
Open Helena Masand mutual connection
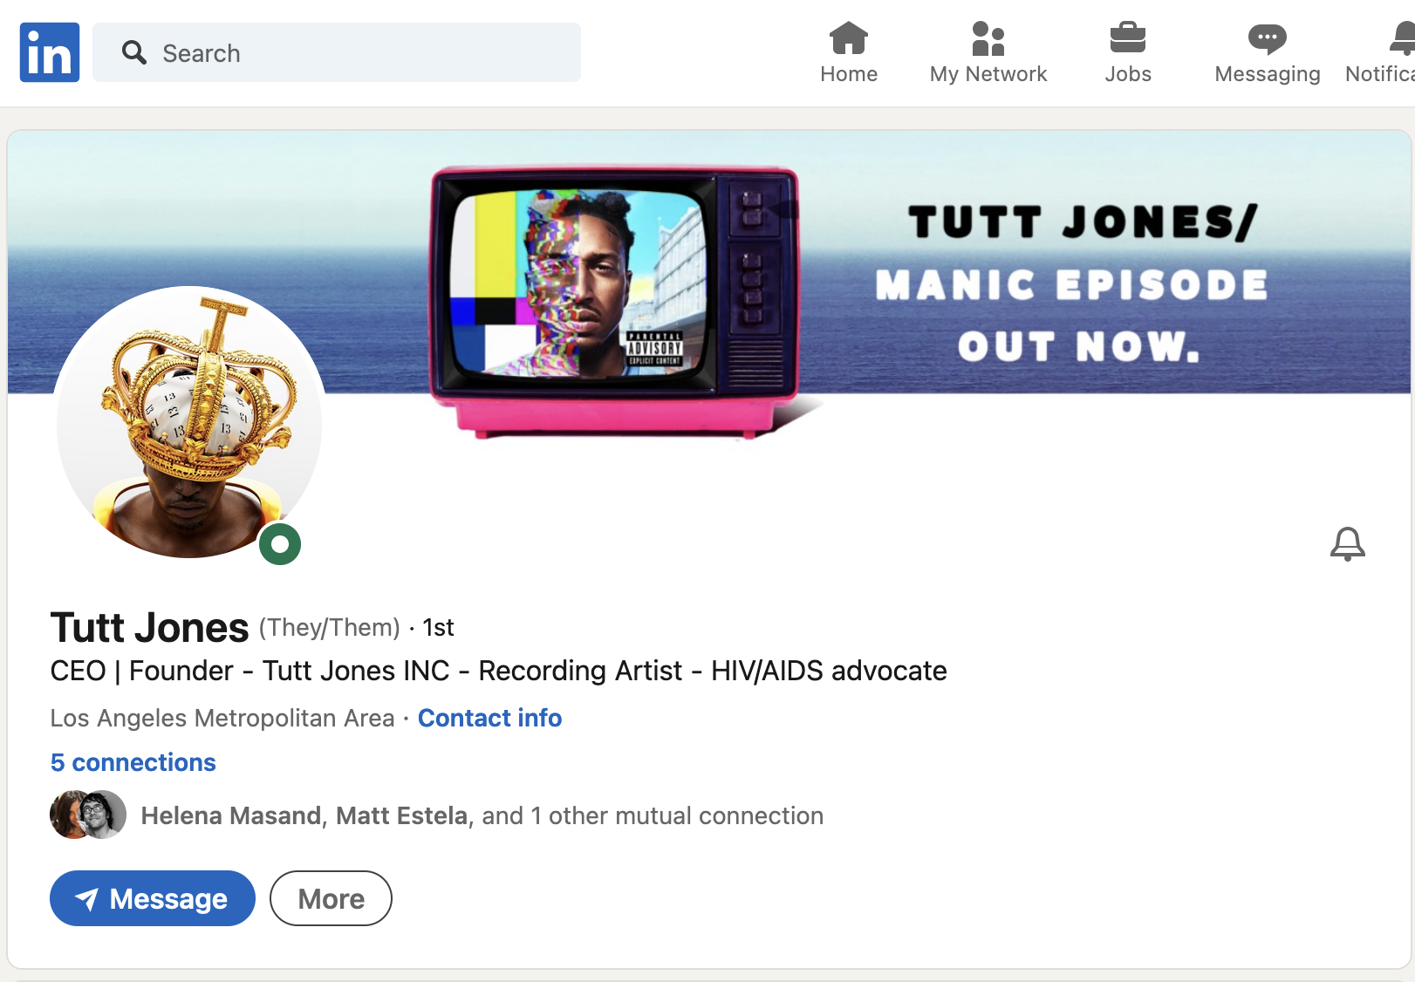point(231,815)
